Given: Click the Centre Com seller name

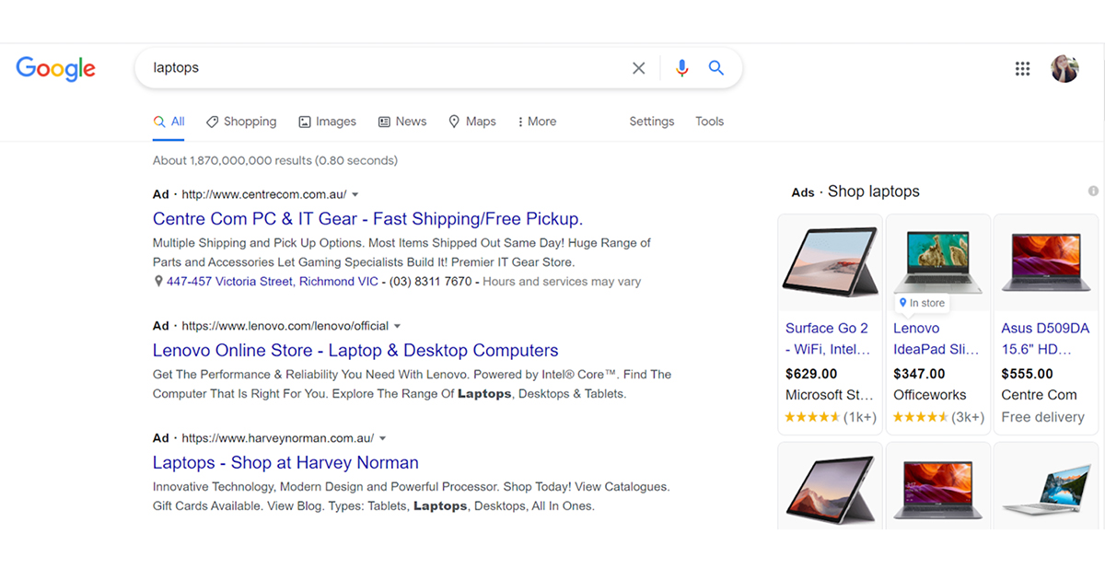Looking at the screenshot, I should point(1040,395).
